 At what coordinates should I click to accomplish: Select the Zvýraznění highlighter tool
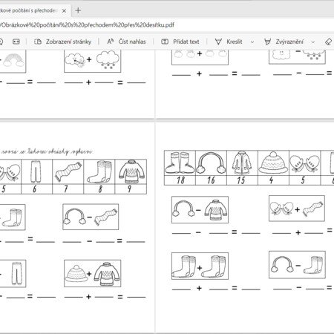point(284,42)
